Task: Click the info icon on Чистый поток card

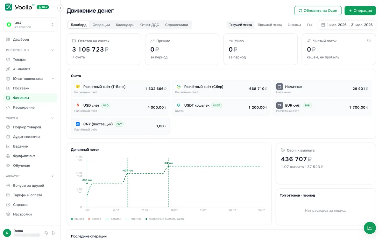Action: click(369, 40)
